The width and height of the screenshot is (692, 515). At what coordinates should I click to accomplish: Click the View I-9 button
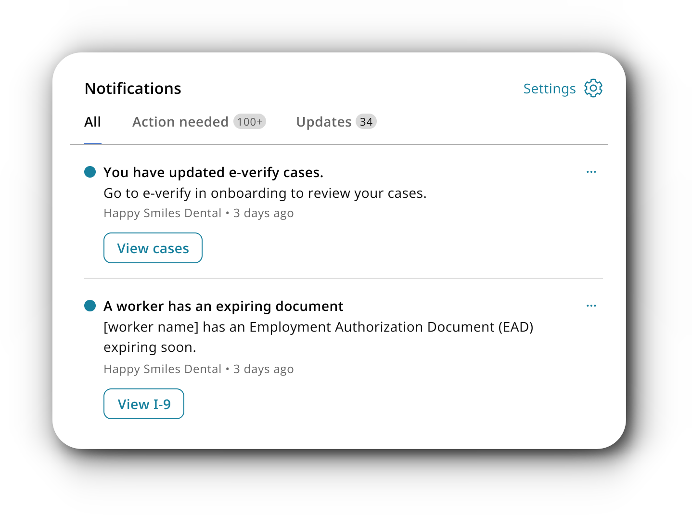coord(144,404)
